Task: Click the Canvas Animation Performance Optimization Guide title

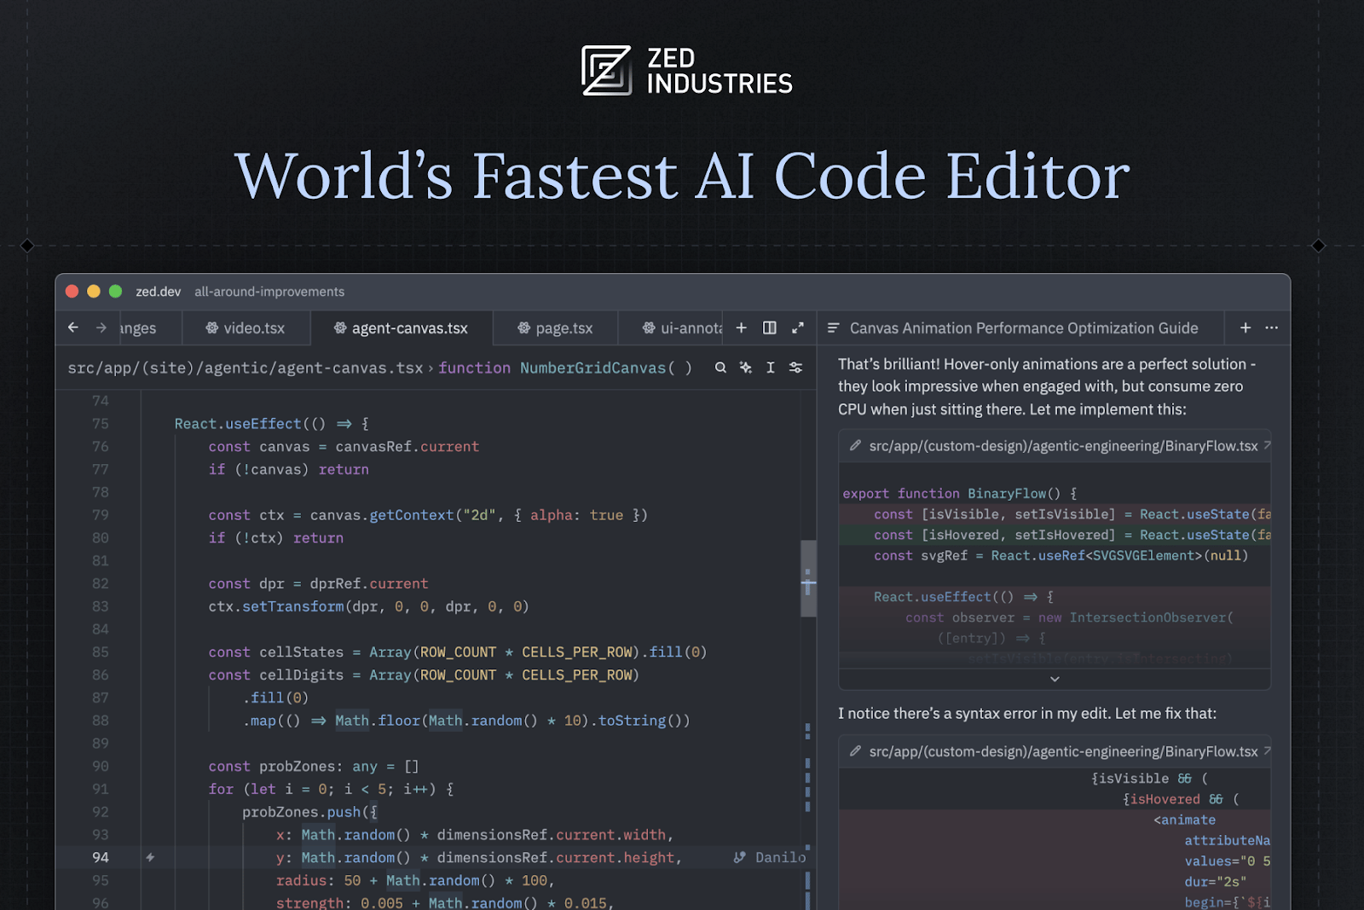Action: tap(1024, 328)
